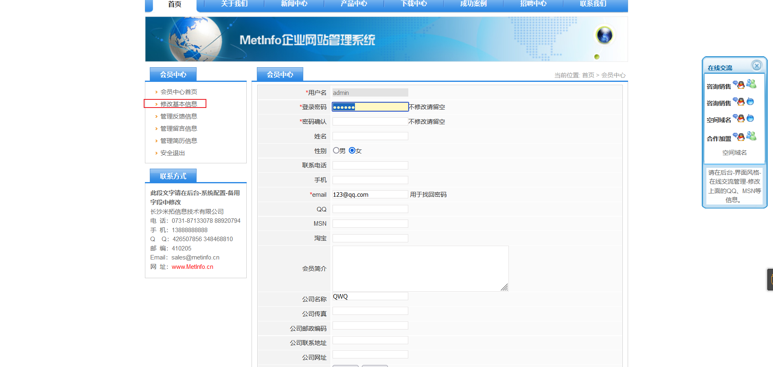This screenshot has height=367, width=773.
Task: Click the green buddy icon beside first 咨询销售
Action: click(x=752, y=84)
